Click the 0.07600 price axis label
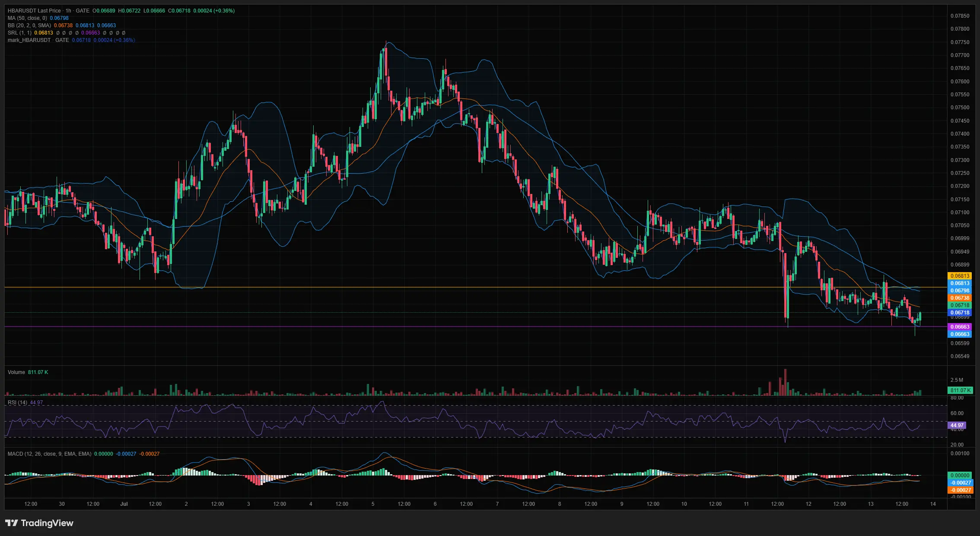Image resolution: width=980 pixels, height=536 pixels. 960,81
